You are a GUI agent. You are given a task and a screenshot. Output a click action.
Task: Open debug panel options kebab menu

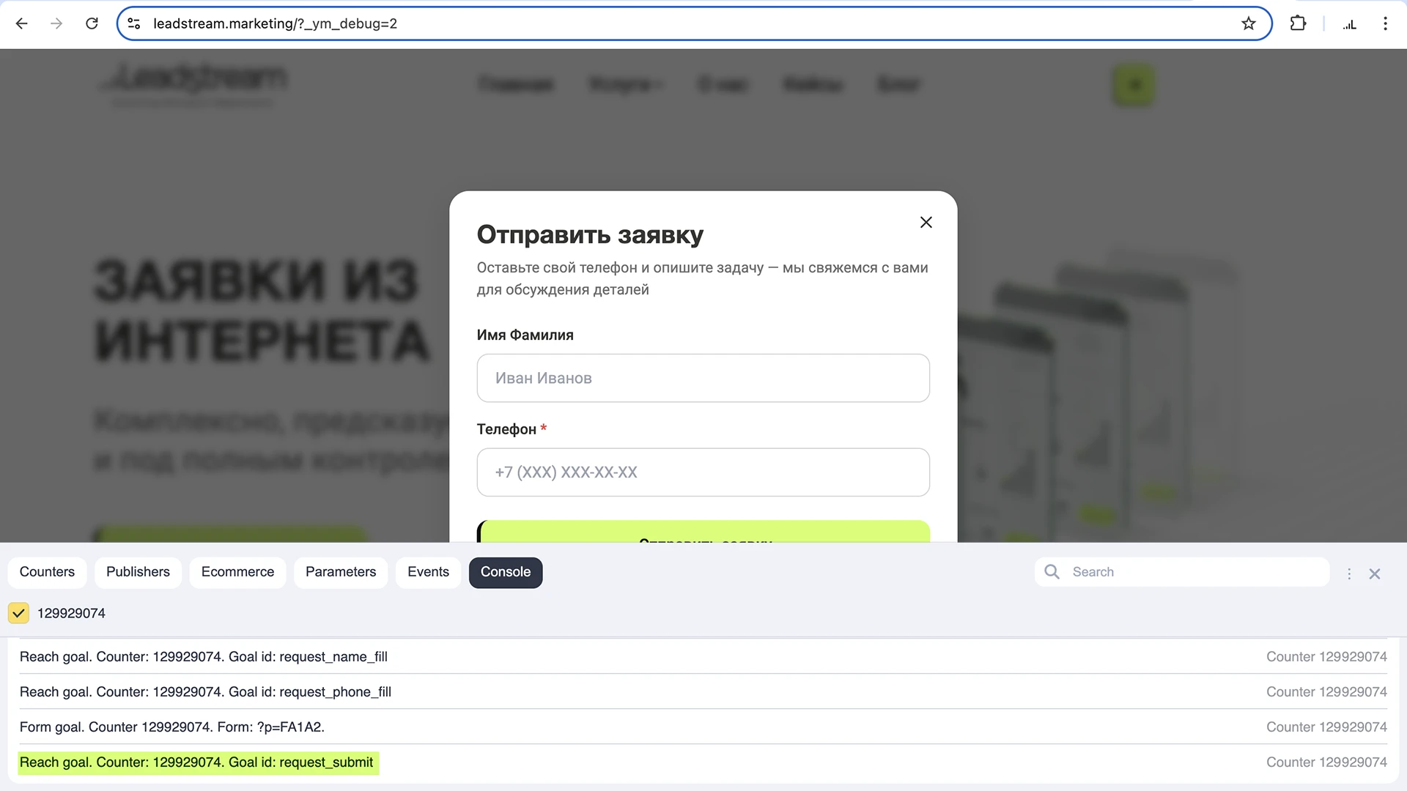[x=1349, y=574]
